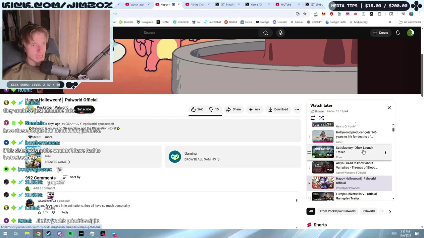Show hidden system tray icons

[387, 234]
